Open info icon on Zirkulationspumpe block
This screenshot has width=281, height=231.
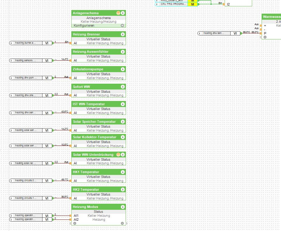pos(123,69)
